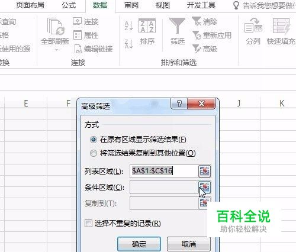This screenshot has height=252, width=296.
Task: Click the 复制到 range selector icon
Action: [x=204, y=203]
